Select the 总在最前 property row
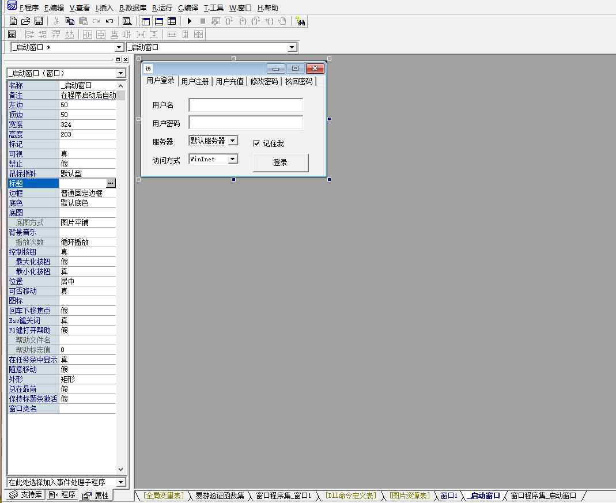Image resolution: width=616 pixels, height=503 pixels. pos(62,389)
